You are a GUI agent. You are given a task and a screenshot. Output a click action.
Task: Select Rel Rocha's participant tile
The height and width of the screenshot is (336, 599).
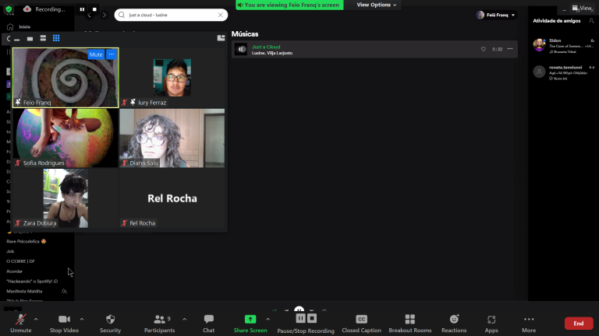coord(172,198)
